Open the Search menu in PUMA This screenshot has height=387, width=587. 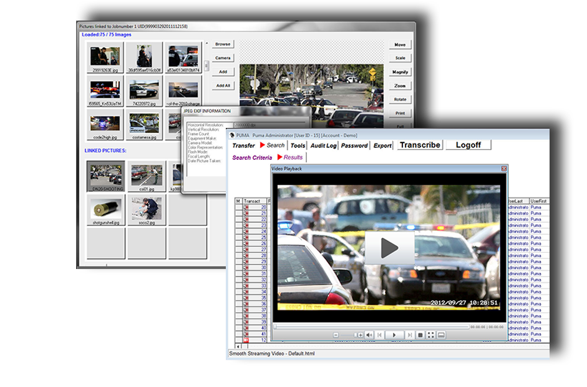[x=276, y=145]
